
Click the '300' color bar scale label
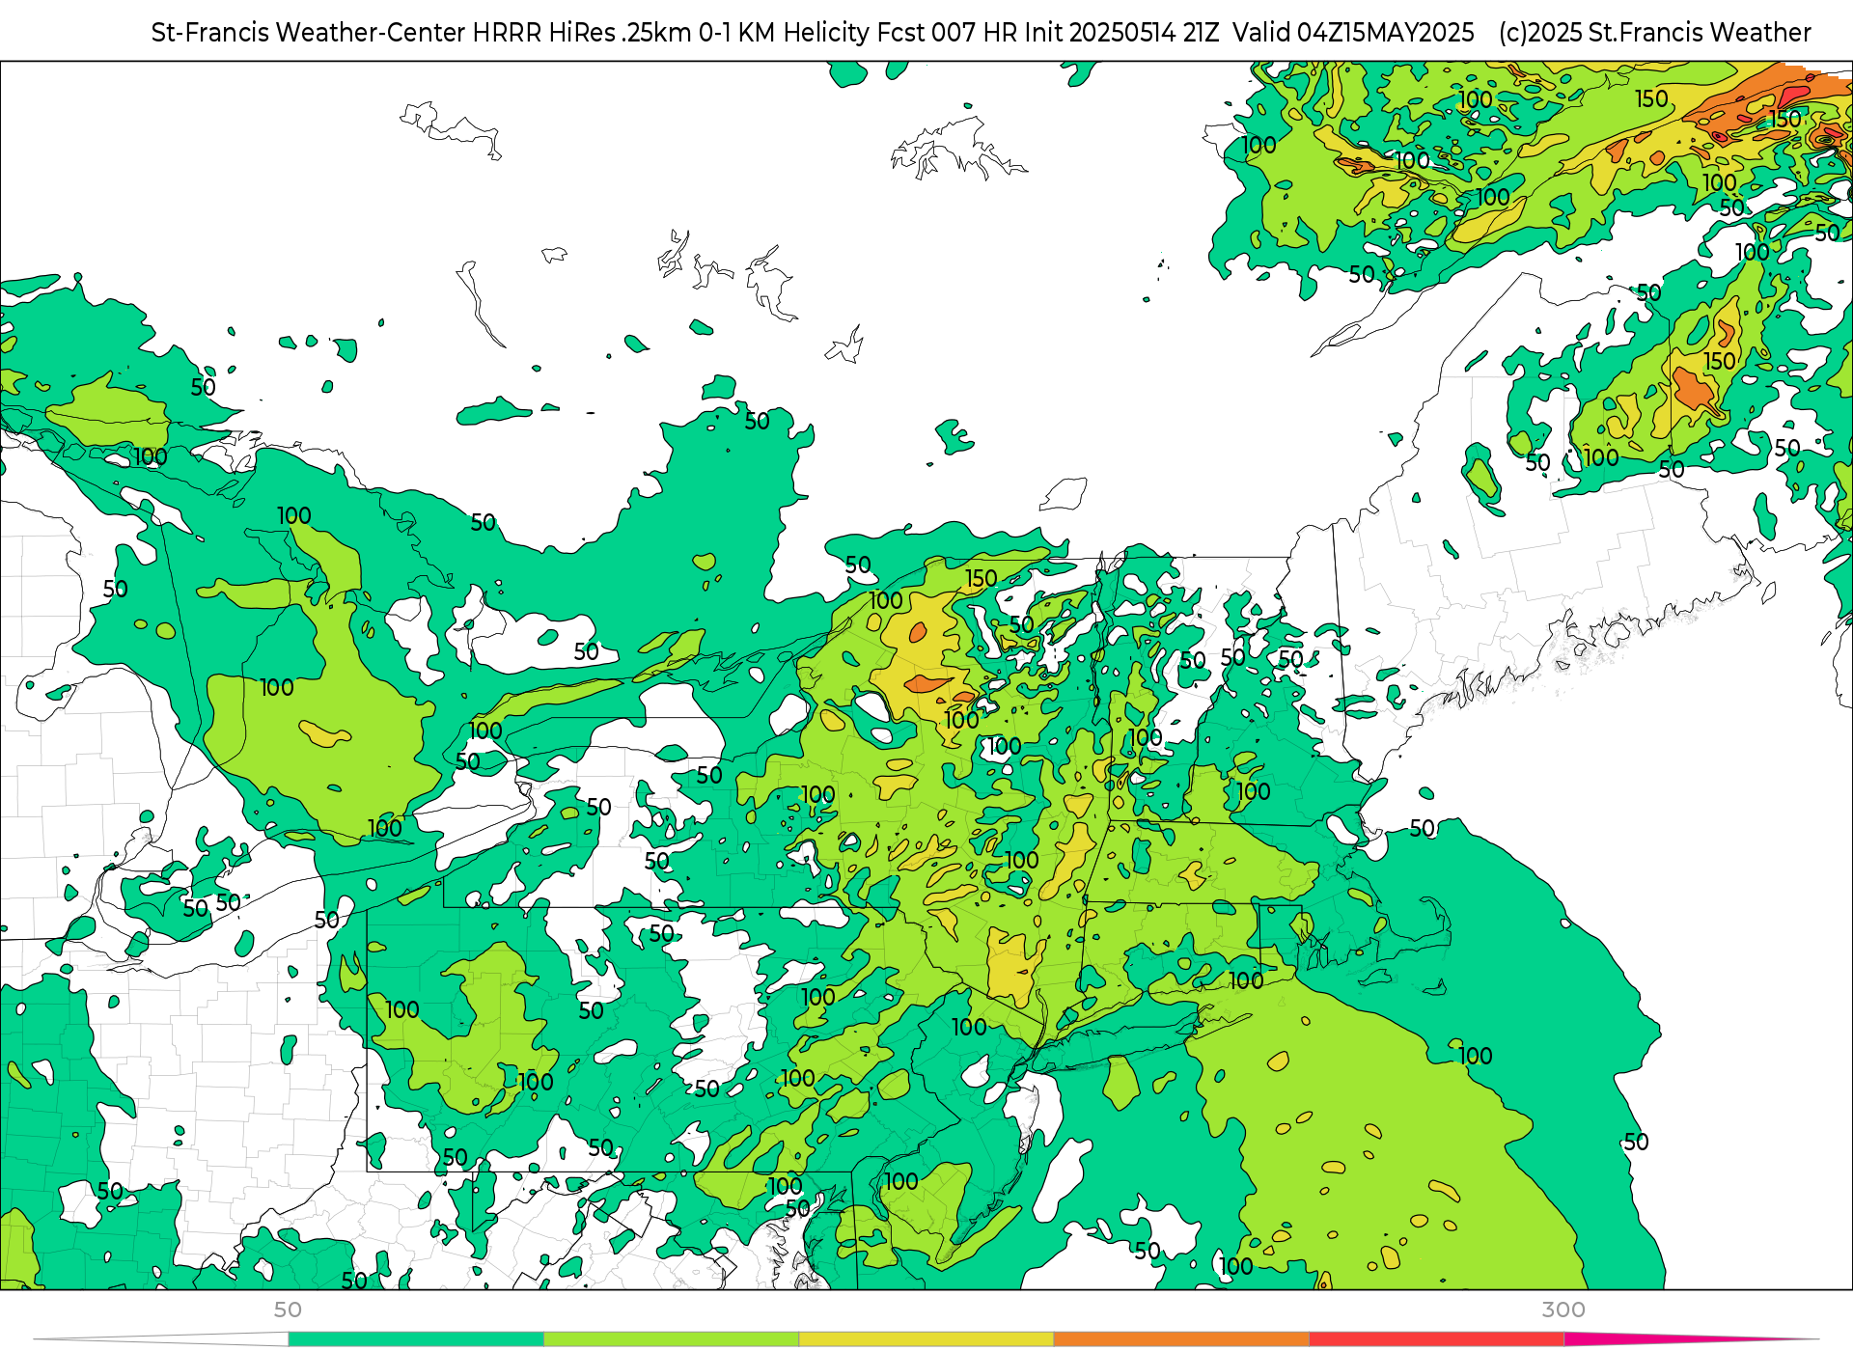1563,1310
